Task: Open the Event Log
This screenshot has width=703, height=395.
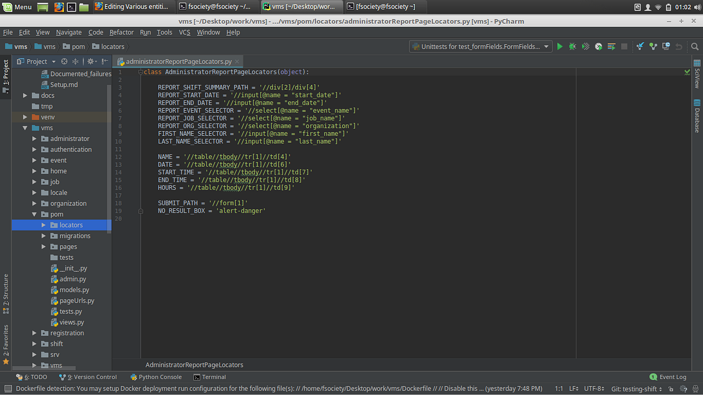Action: coord(667,377)
